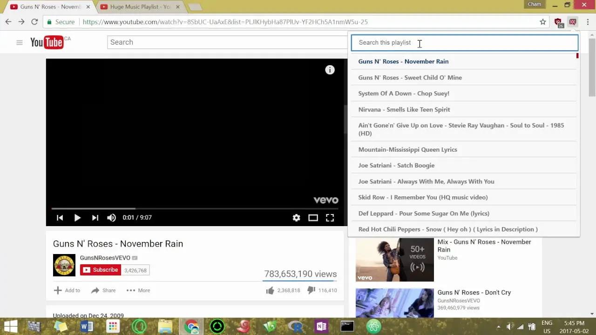Enter fullscreen on the video player

[x=330, y=217]
